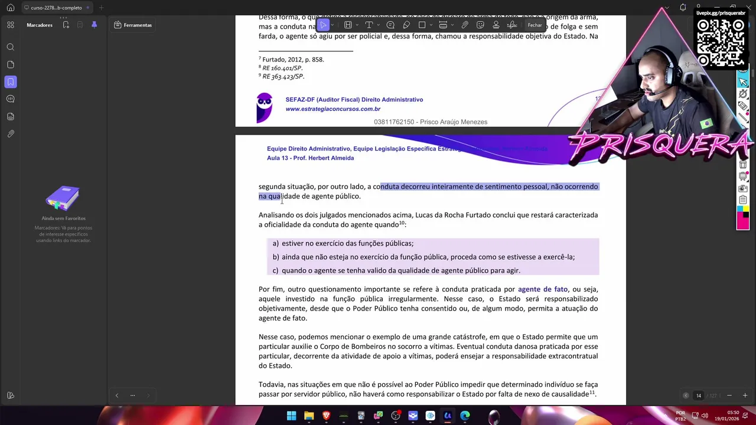Go to previous bookmark page arrow
The image size is (756, 425).
pyautogui.click(x=117, y=395)
